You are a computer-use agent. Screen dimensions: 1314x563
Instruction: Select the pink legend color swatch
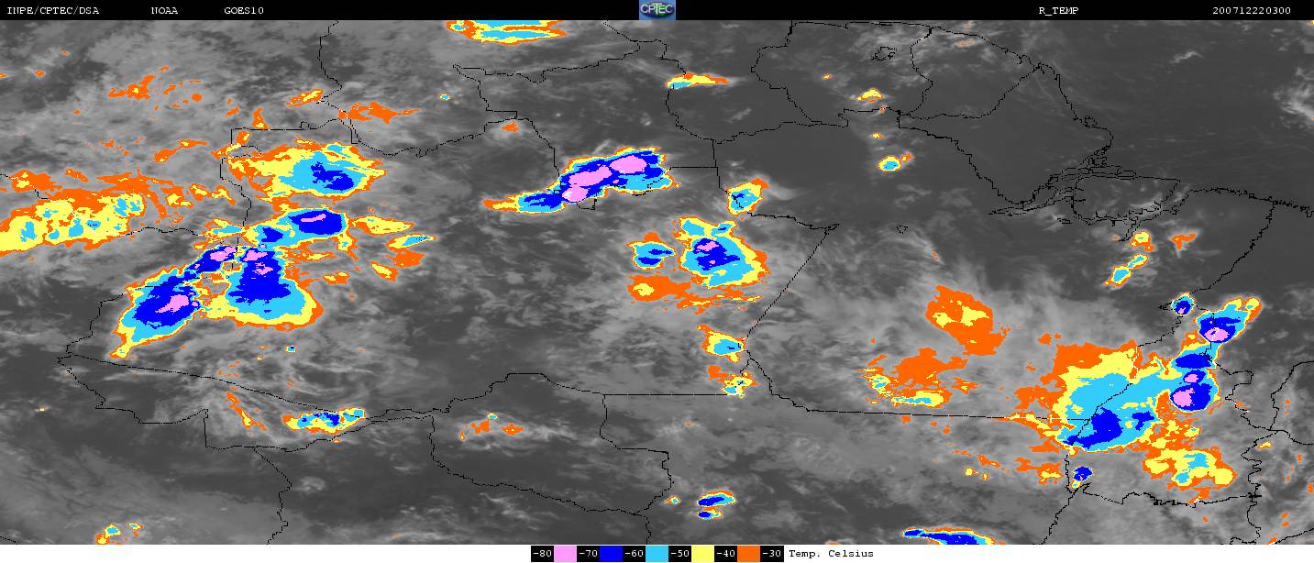(x=566, y=554)
